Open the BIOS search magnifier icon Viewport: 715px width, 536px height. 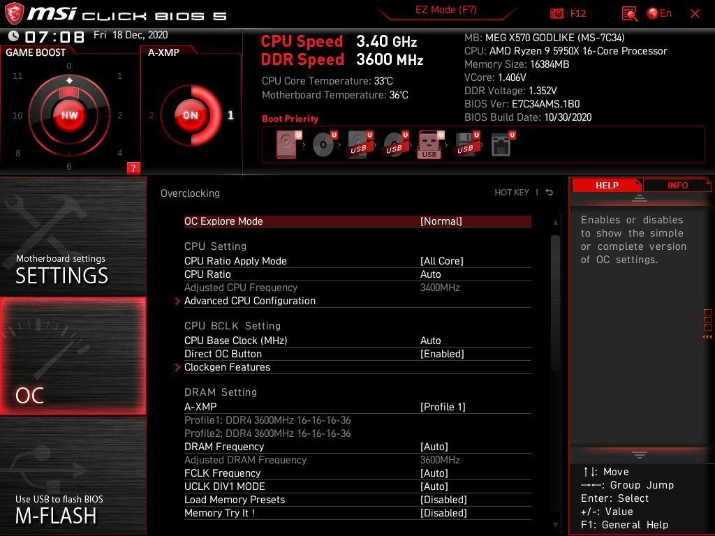[630, 14]
